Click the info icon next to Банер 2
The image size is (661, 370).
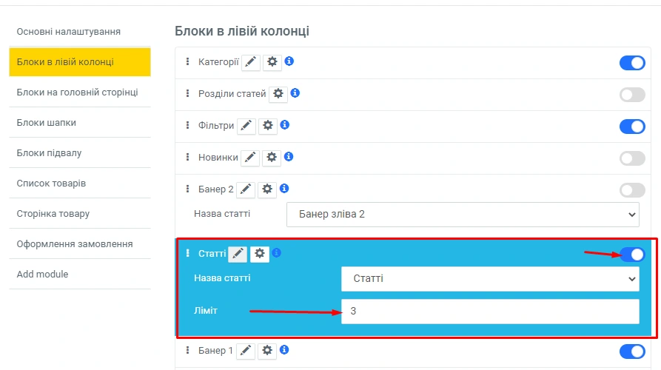284,189
